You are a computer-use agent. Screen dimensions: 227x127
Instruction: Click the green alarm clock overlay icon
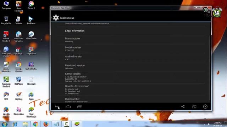point(217,13)
